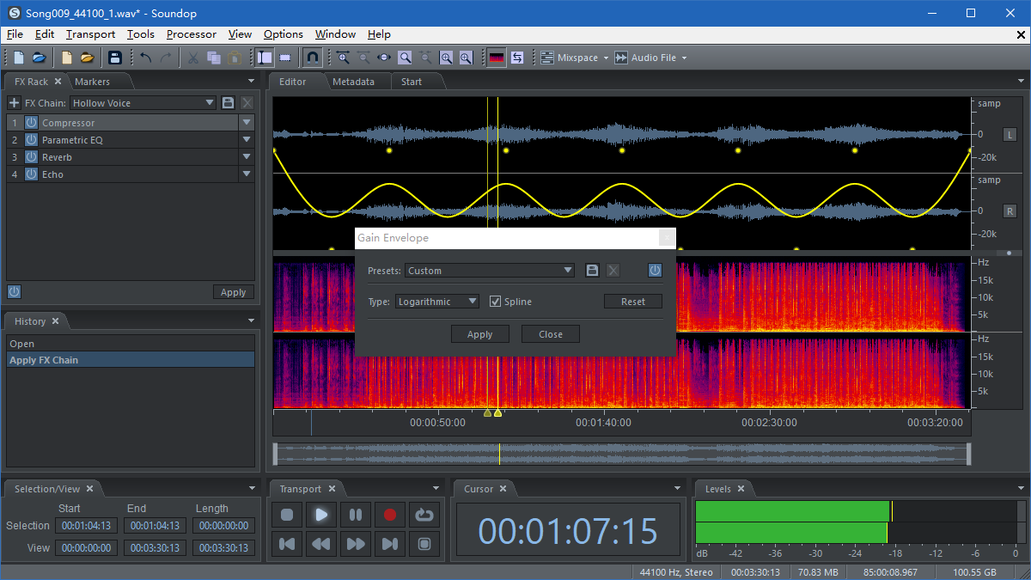Toggle the magnet snapping tool
1031x580 pixels.
tap(312, 57)
